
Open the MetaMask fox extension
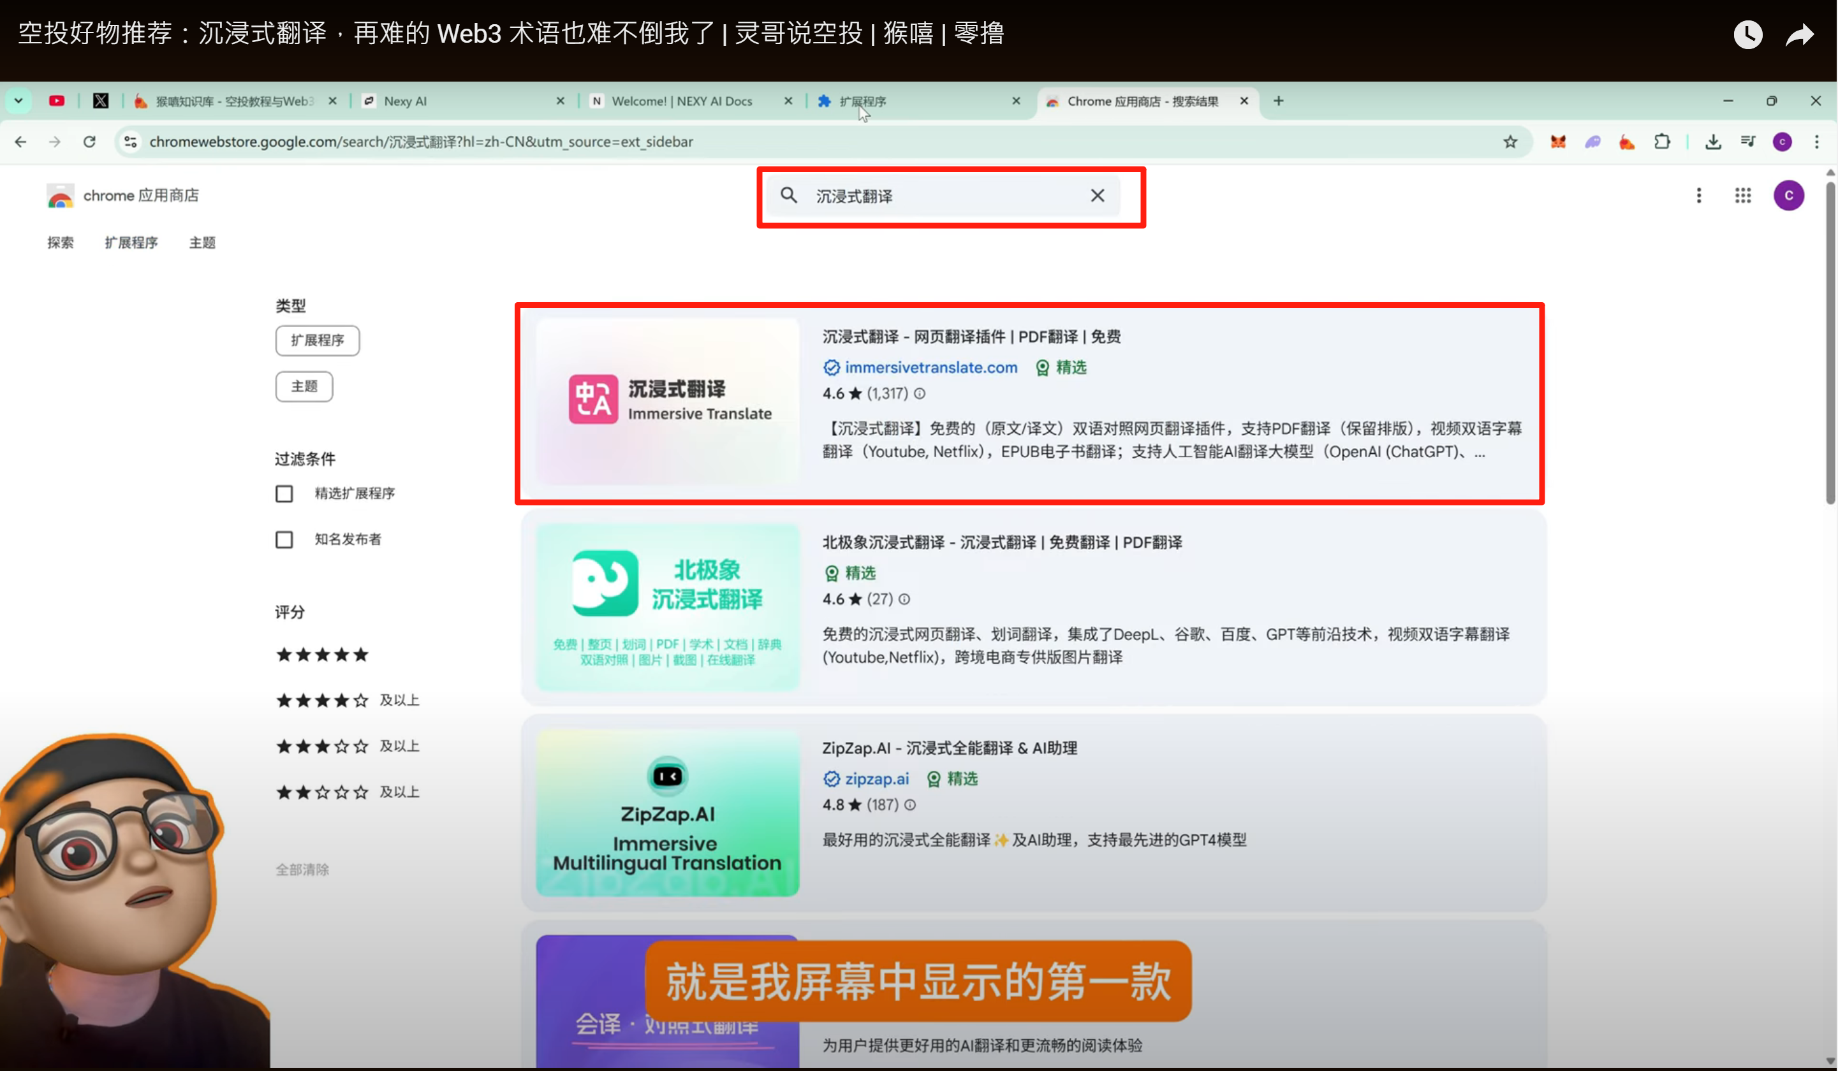coord(1558,142)
